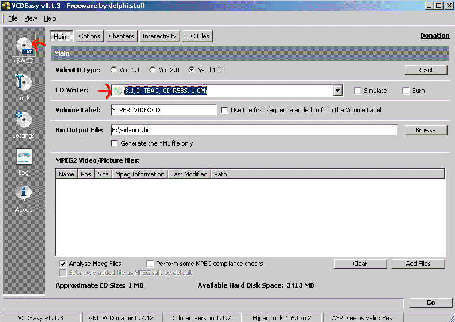
Task: Click the Add Files button
Action: 418,264
